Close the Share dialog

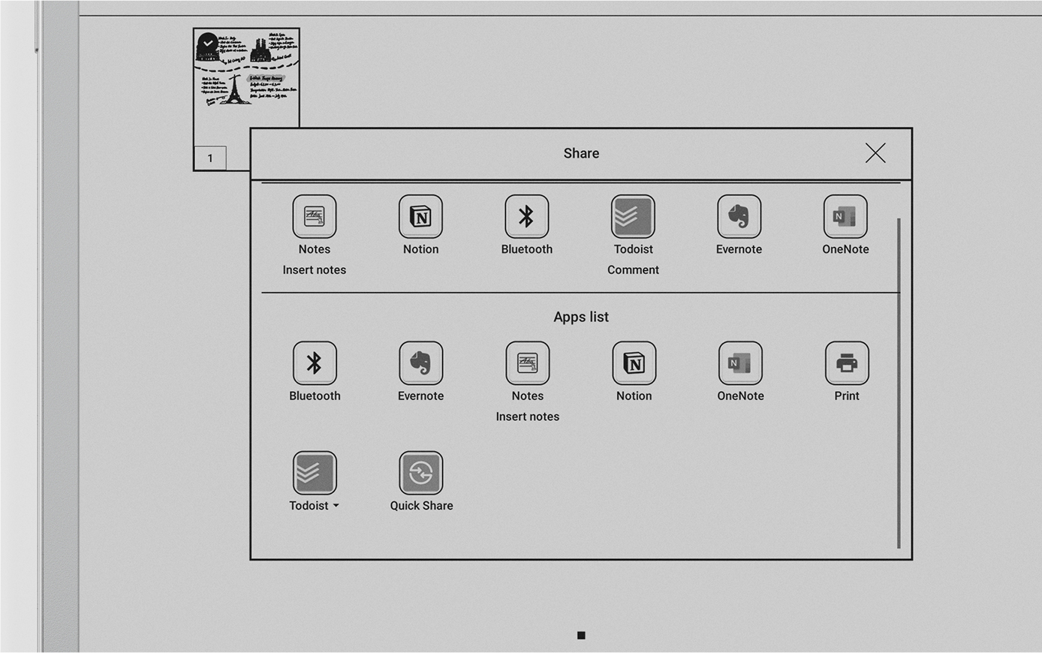point(875,152)
